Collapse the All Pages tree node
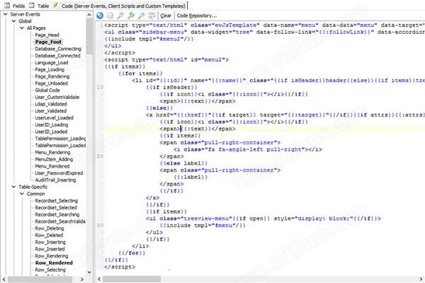This screenshot has width=425, height=283. [22, 28]
